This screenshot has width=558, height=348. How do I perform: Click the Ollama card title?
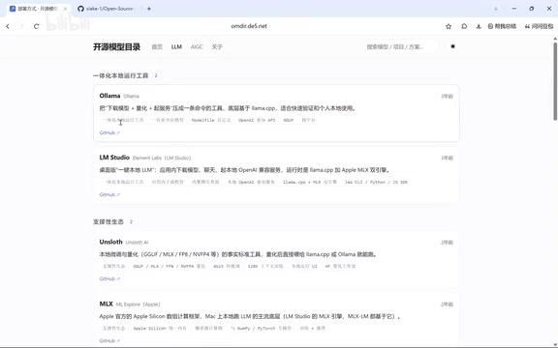click(x=109, y=96)
